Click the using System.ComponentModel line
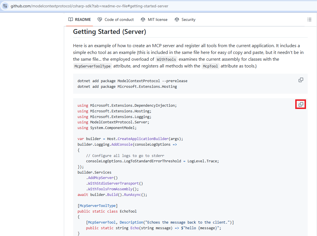 pyautogui.click(x=107, y=128)
